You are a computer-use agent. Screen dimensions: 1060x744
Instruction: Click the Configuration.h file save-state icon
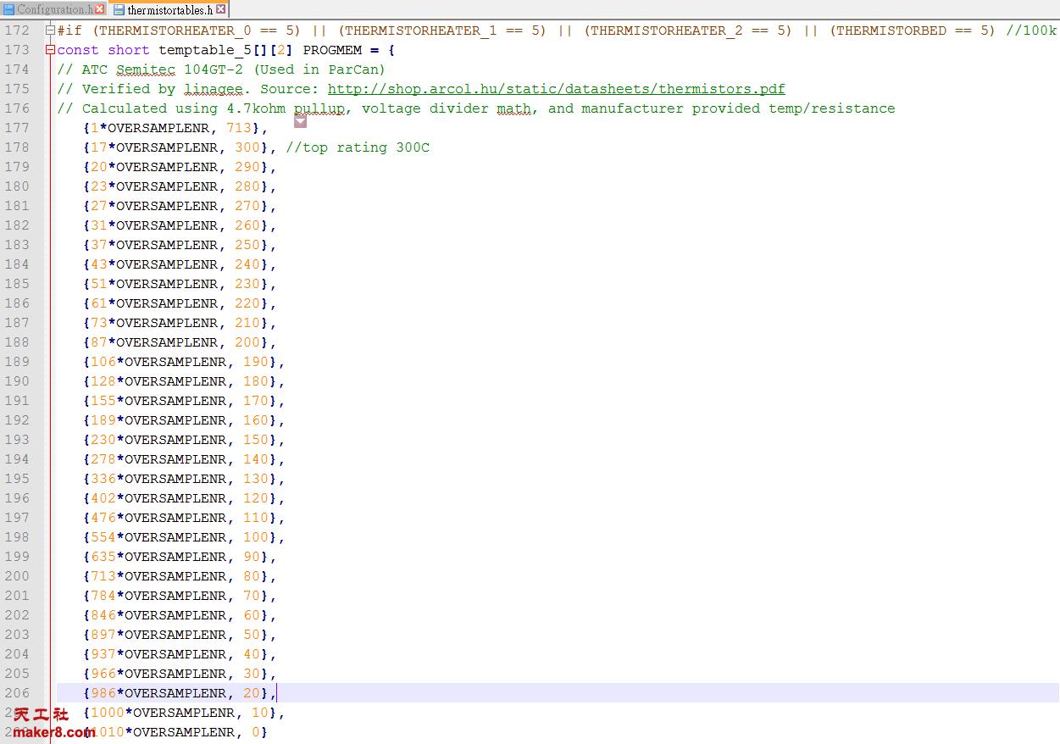9,9
